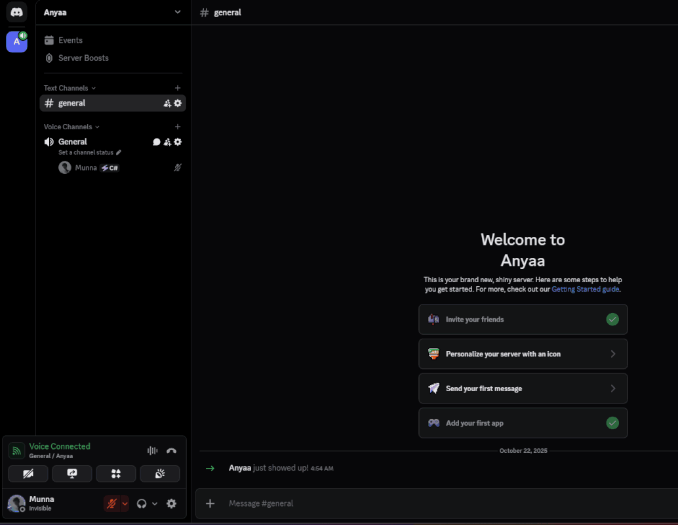Expand microphone input options arrow
Viewport: 678px width, 525px height.
coord(125,503)
